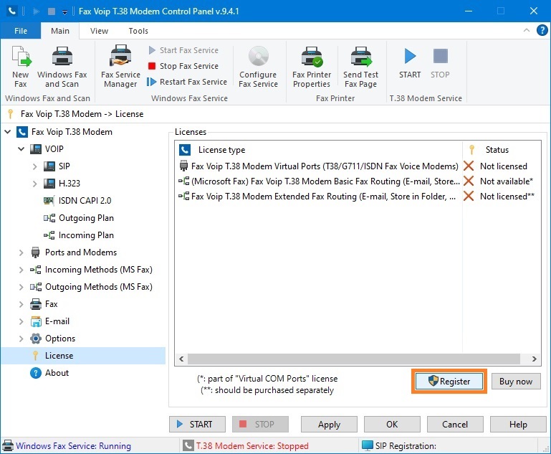Collapse Fax Voip T.38 Modem tree node
Screen dimensions: 551x454
coord(8,132)
